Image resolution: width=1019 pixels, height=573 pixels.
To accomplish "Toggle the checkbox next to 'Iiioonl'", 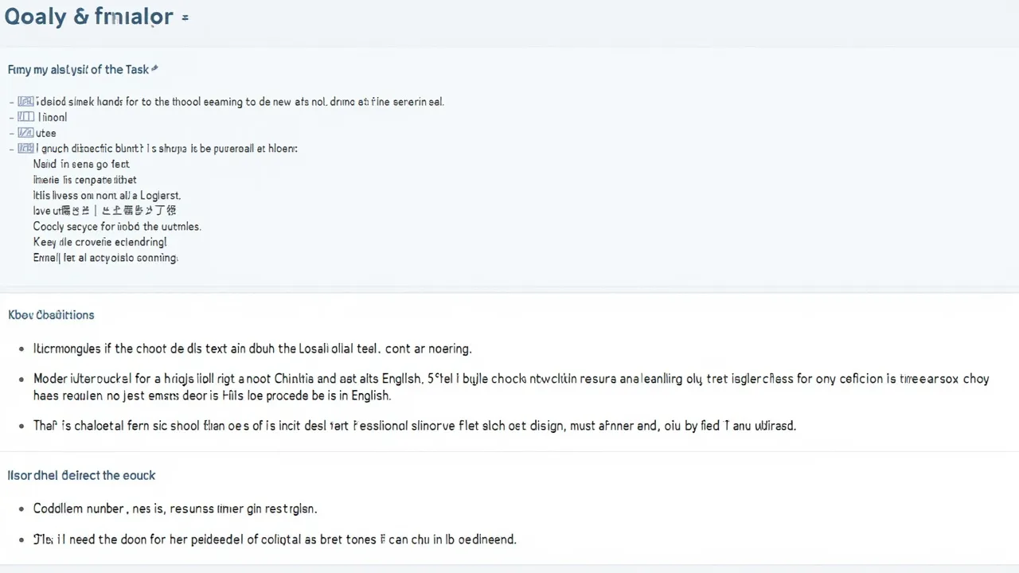I will click(25, 117).
